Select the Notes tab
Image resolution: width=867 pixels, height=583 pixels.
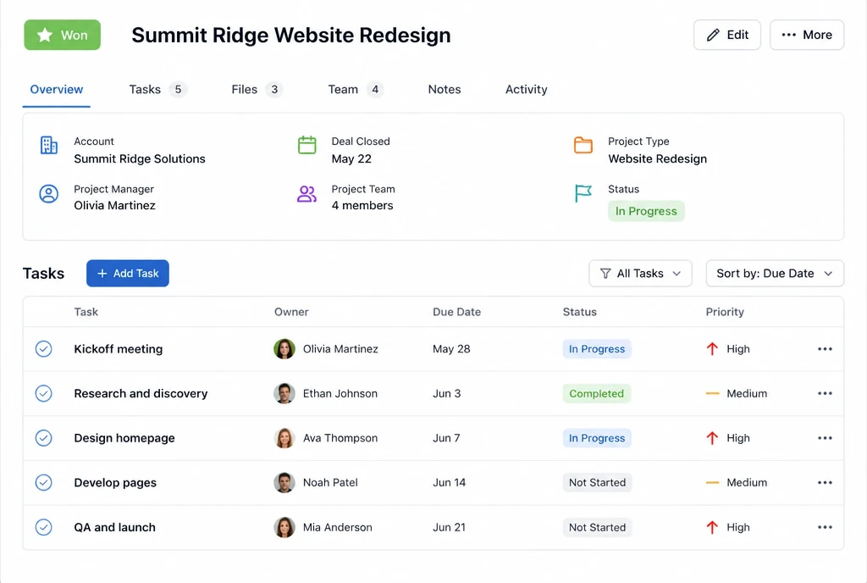point(444,90)
